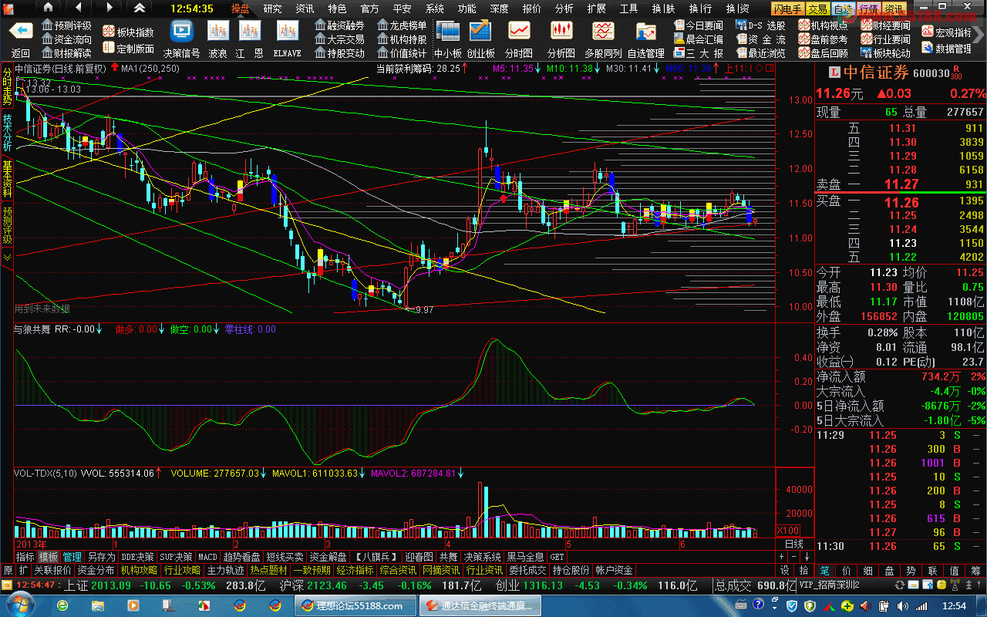Open the 特色 menu
The image size is (987, 617).
point(337,8)
